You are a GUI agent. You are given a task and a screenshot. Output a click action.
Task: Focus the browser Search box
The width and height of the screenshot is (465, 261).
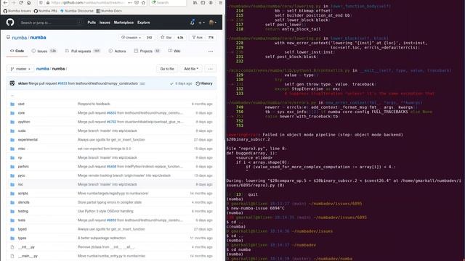(168, 3)
